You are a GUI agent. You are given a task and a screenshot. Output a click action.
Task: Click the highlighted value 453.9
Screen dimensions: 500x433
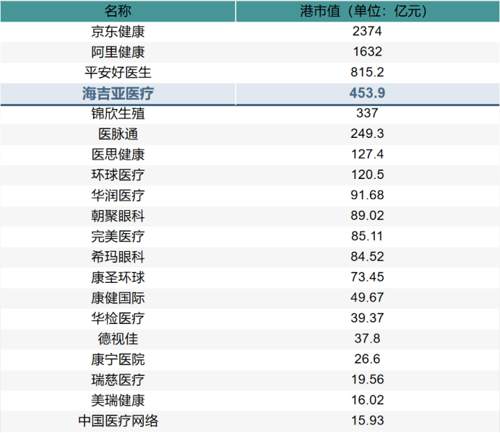(x=368, y=93)
